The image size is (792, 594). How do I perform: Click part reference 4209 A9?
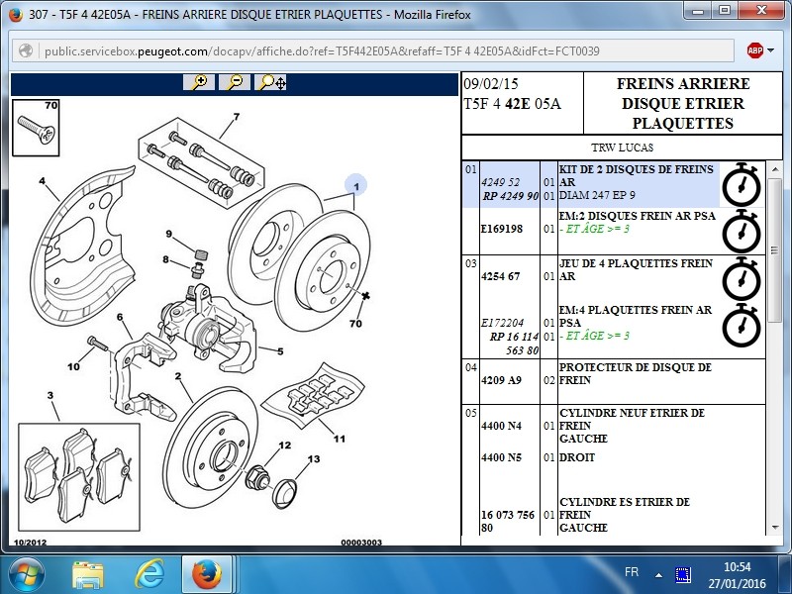501,380
